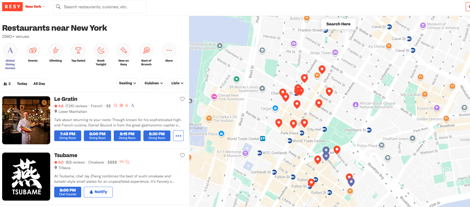Select Global Dining Access category

(x=10, y=50)
